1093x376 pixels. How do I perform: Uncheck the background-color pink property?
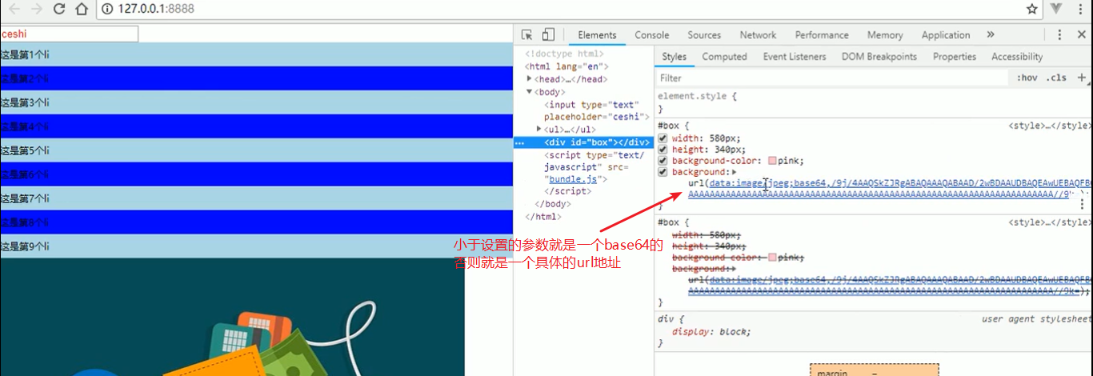pos(663,161)
